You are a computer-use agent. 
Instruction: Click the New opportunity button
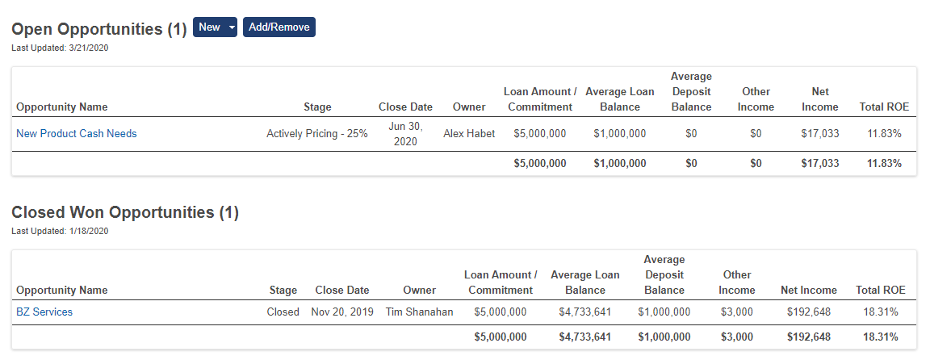click(x=209, y=27)
